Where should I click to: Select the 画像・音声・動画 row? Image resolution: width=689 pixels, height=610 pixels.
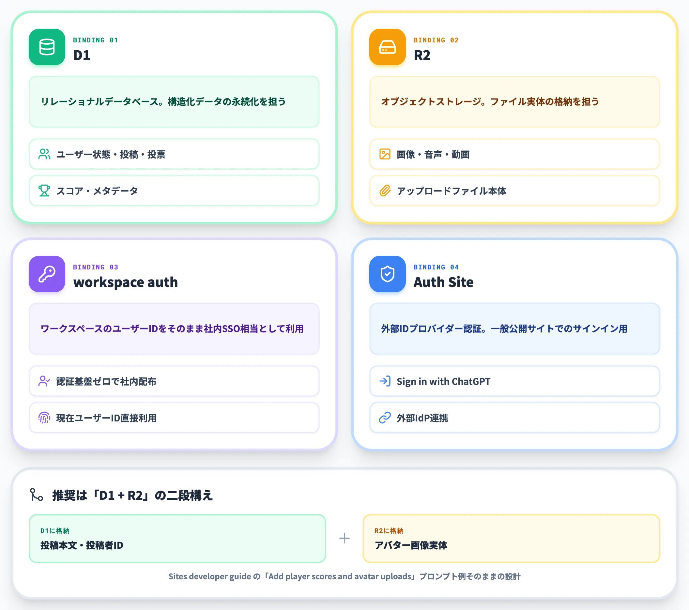coord(514,154)
